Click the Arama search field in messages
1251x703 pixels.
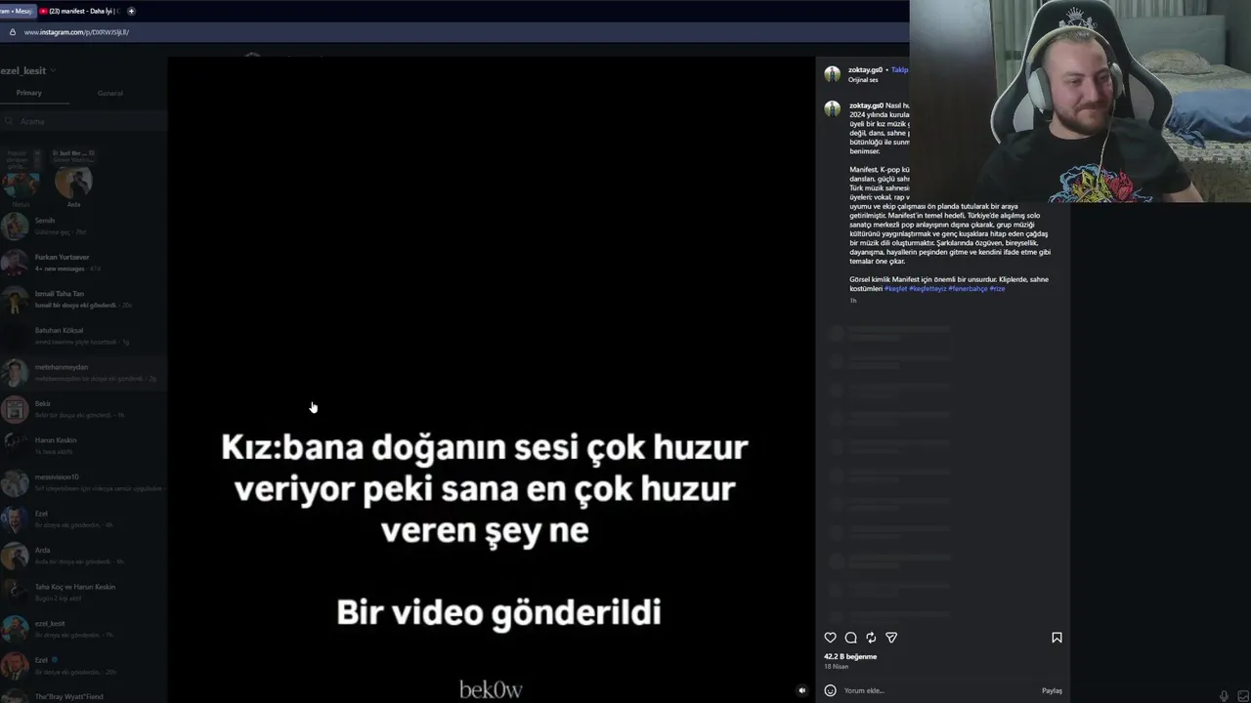pyautogui.click(x=83, y=121)
